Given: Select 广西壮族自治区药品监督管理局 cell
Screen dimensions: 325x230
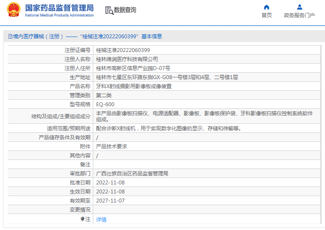Looking at the screenshot, I should pyautogui.click(x=132, y=173).
